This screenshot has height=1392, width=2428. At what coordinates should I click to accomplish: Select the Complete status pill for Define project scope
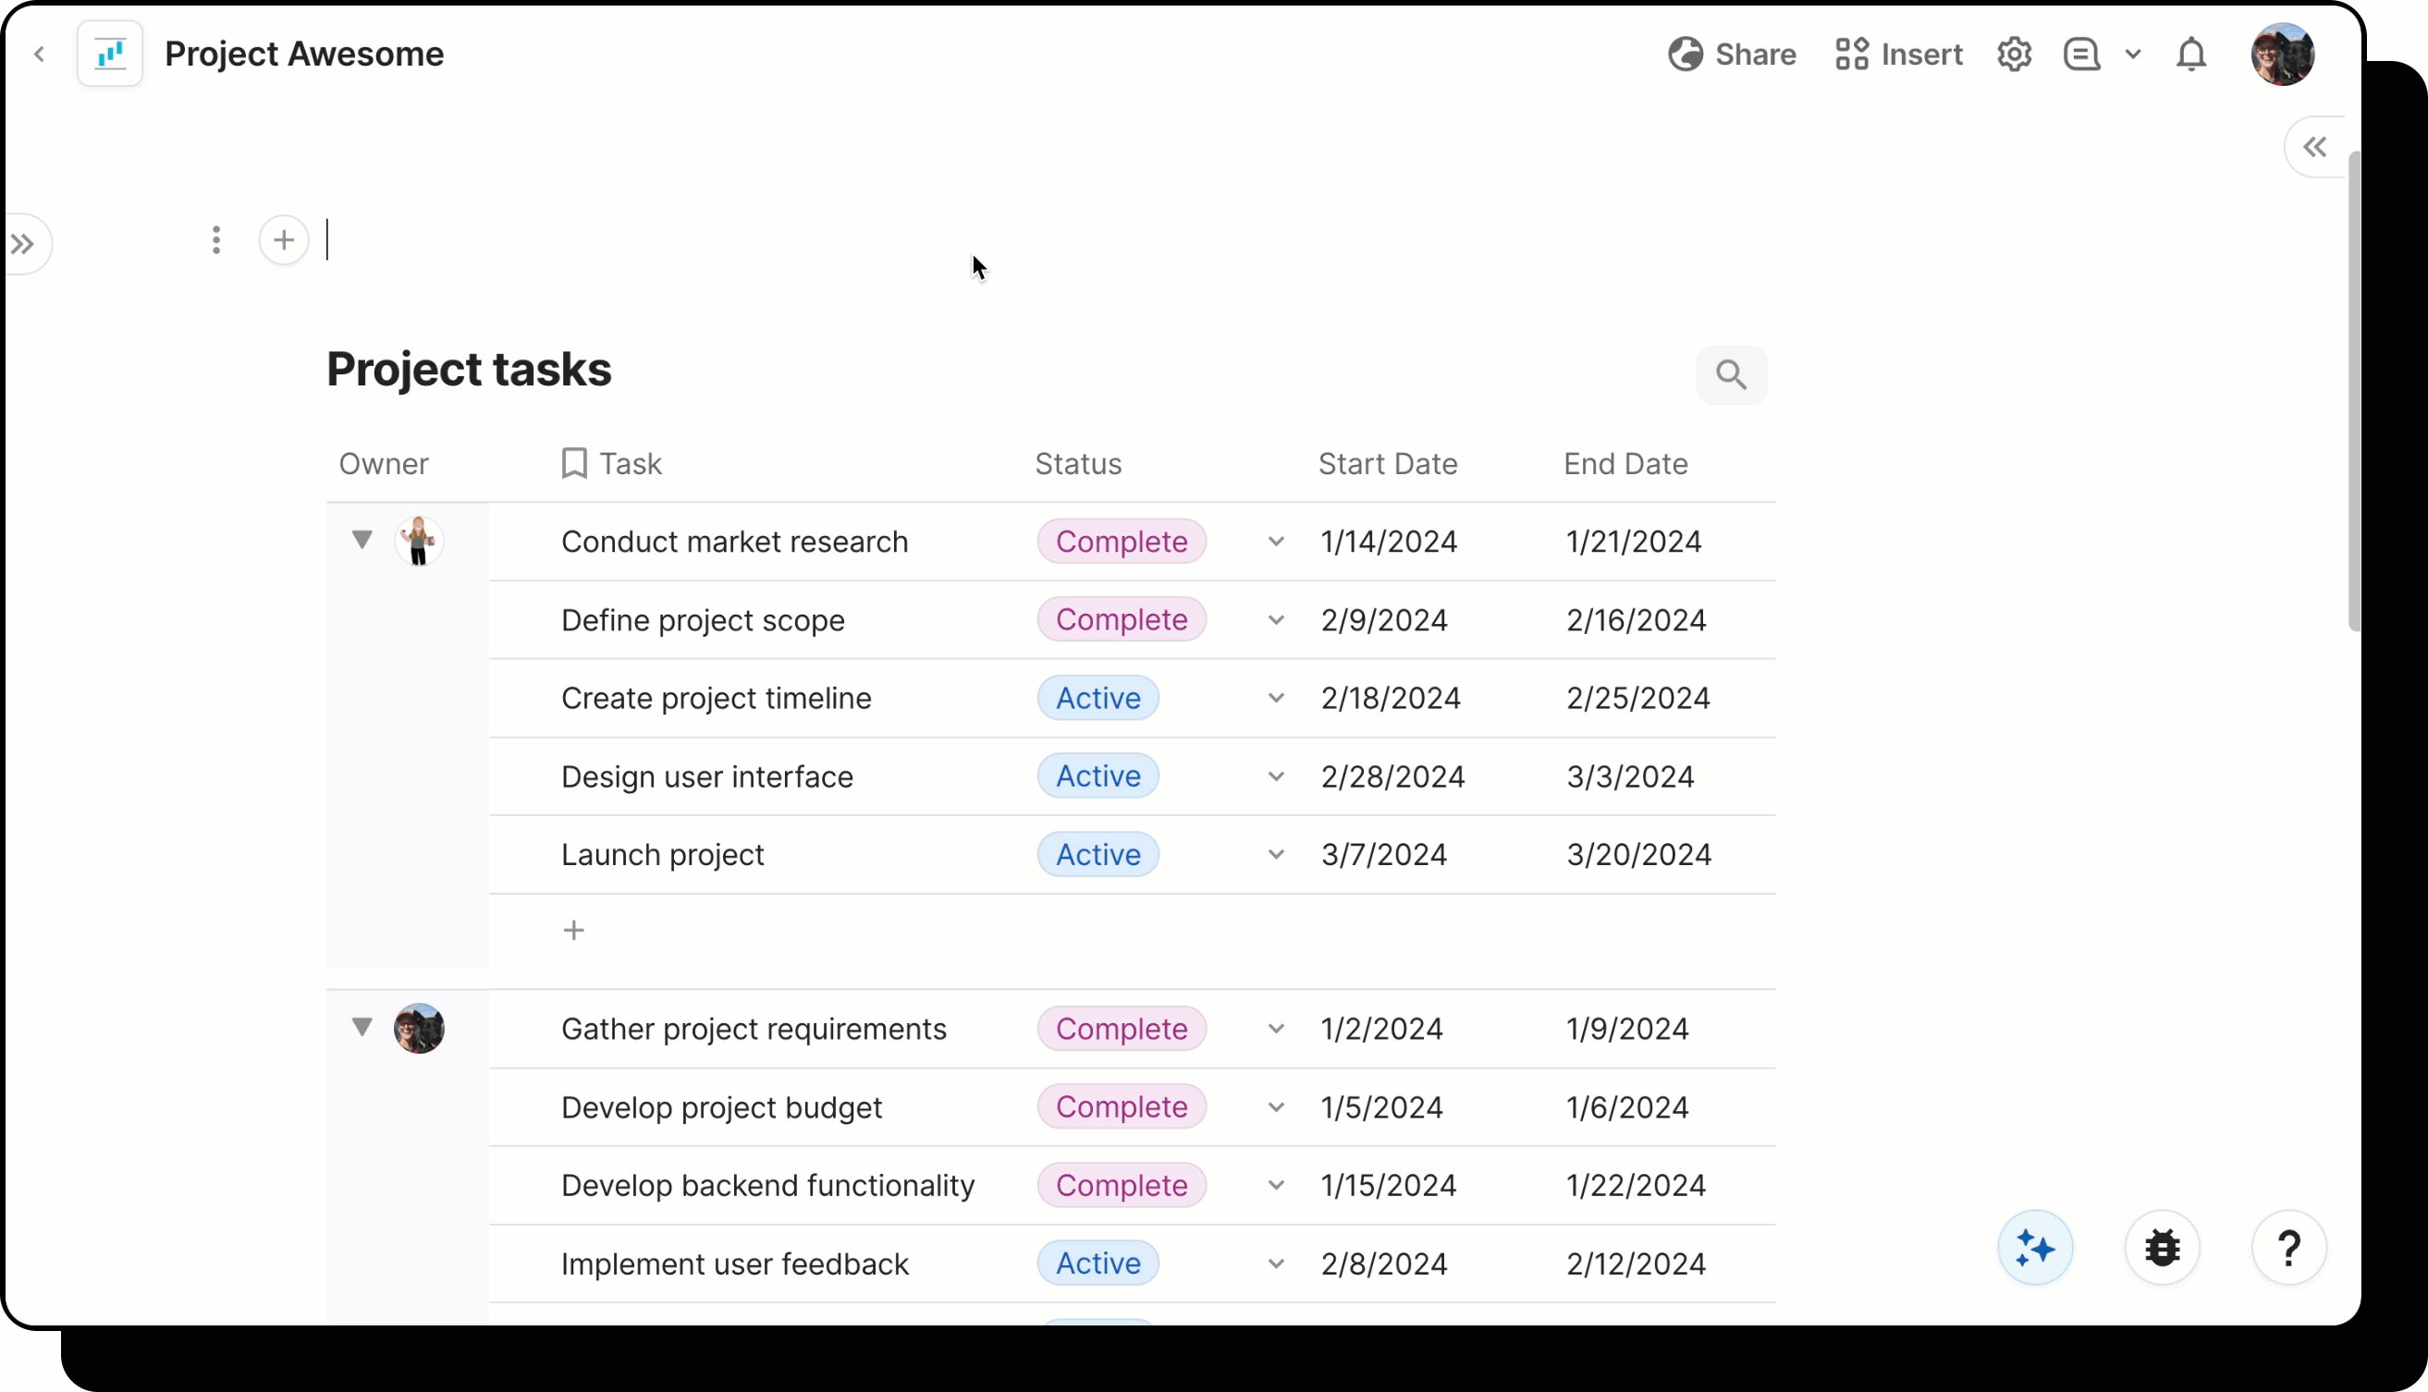[1122, 619]
